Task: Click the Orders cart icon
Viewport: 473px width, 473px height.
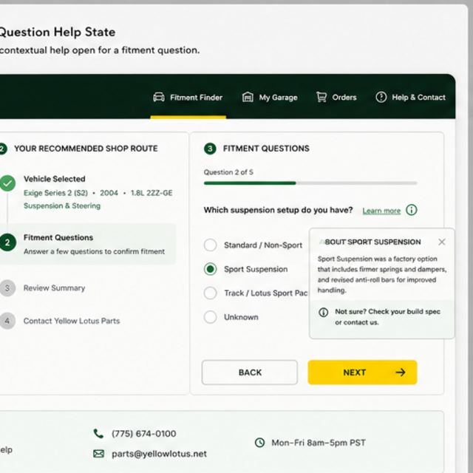Action: click(321, 98)
